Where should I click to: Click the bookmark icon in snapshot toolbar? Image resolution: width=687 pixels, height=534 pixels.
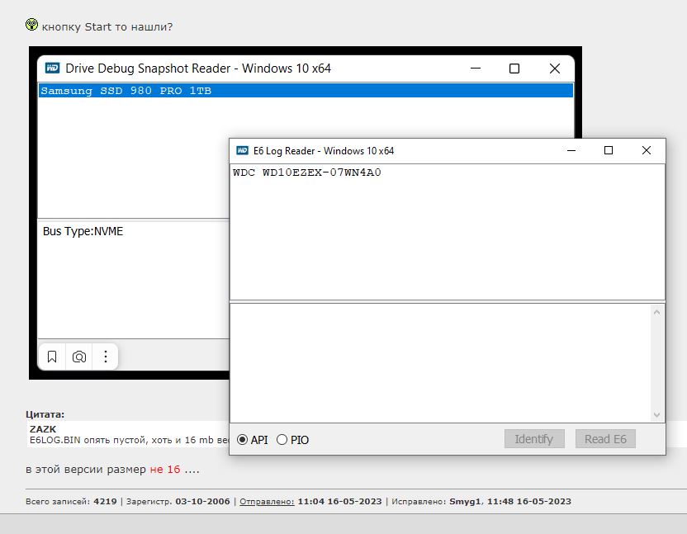52,357
